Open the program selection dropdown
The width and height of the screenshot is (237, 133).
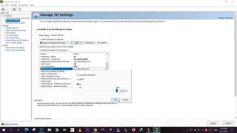tap(55, 43)
